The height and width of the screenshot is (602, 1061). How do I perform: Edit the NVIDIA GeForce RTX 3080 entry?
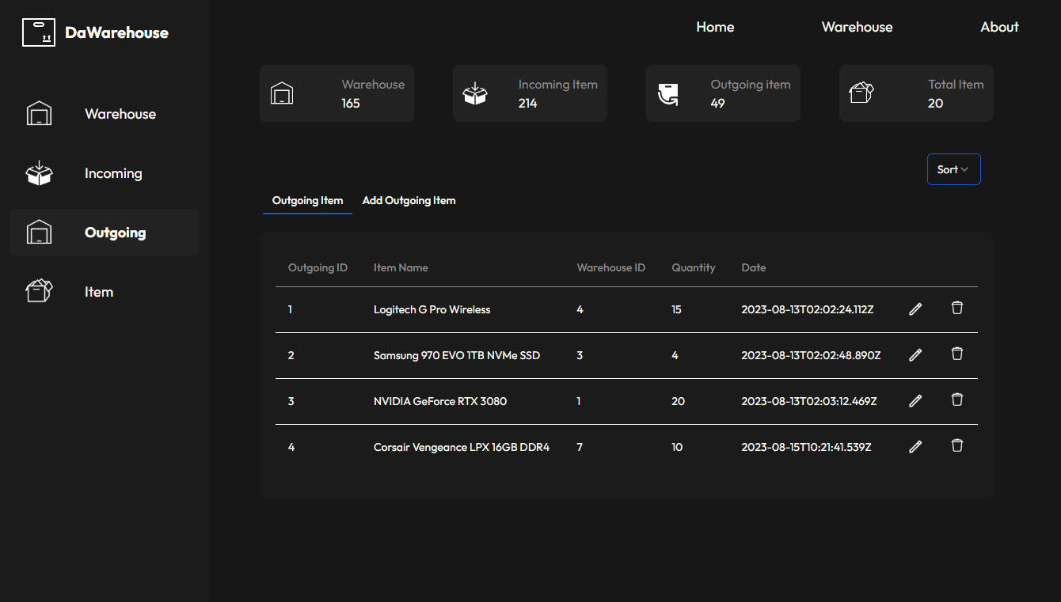tap(915, 401)
